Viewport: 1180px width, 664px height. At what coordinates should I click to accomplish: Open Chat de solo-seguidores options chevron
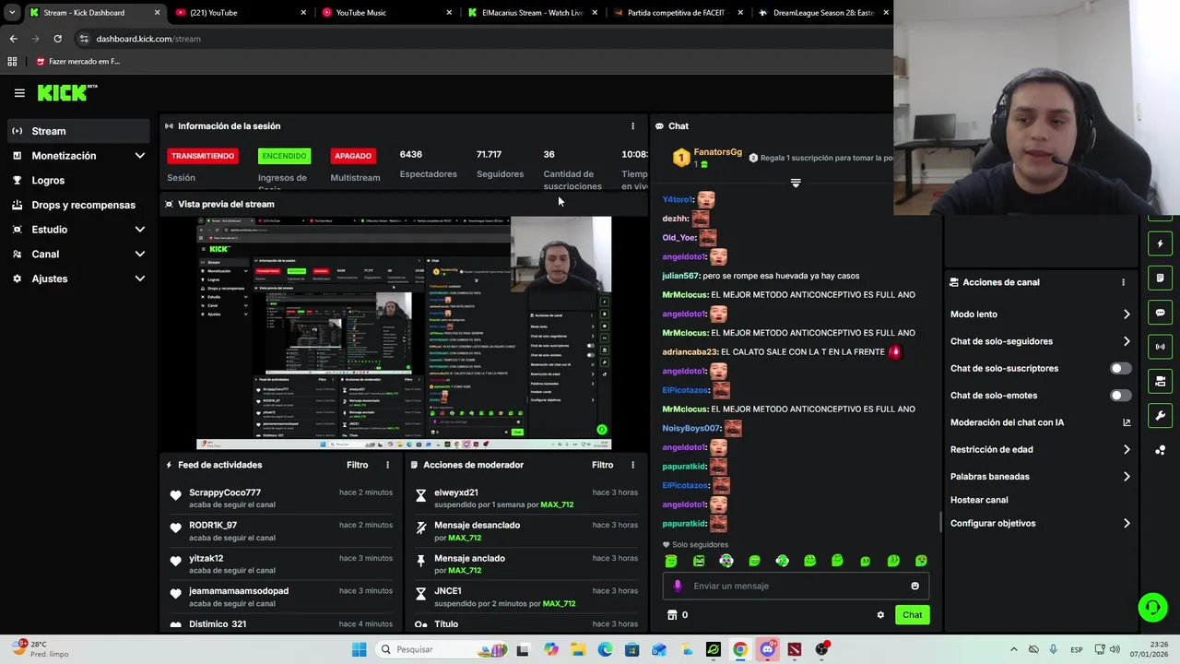click(1127, 341)
